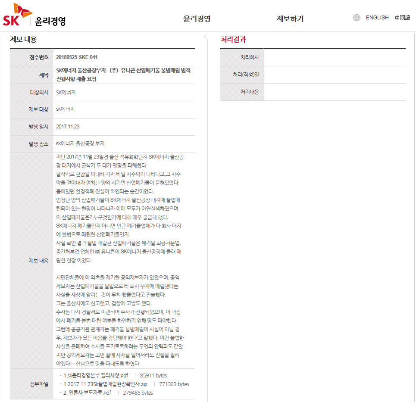Click the file size 771323 bytes

click(174, 384)
